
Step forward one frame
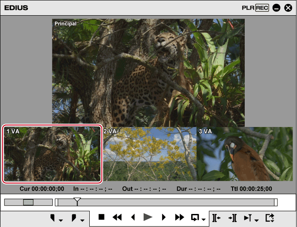pyautogui.click(x=164, y=217)
